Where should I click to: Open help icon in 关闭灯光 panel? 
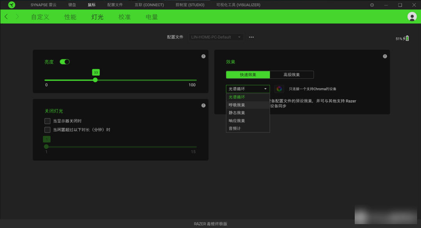203,105
